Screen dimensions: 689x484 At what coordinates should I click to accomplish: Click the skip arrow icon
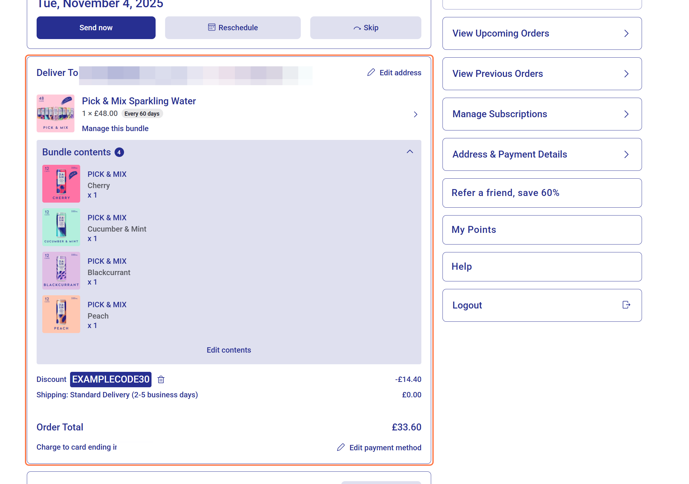point(357,28)
